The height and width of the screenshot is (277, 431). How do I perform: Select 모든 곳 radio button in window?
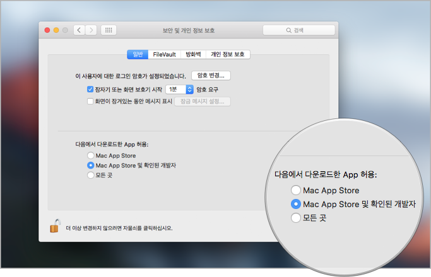coord(90,175)
